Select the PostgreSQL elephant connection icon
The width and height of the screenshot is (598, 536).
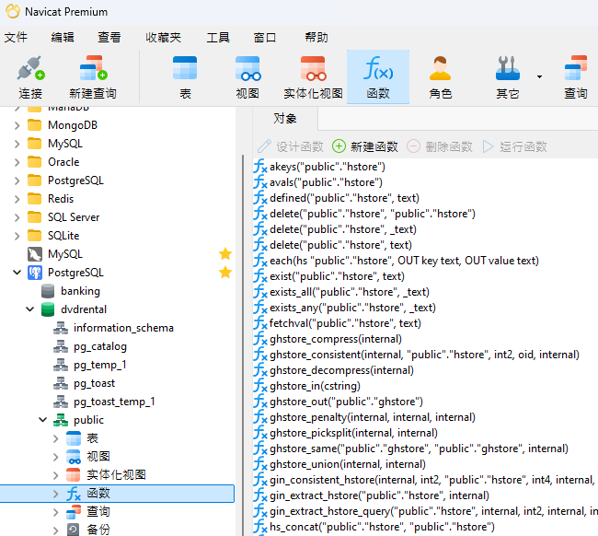coord(35,273)
